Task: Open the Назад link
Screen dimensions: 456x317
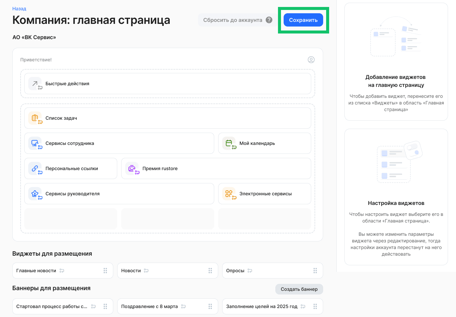Action: [19, 8]
